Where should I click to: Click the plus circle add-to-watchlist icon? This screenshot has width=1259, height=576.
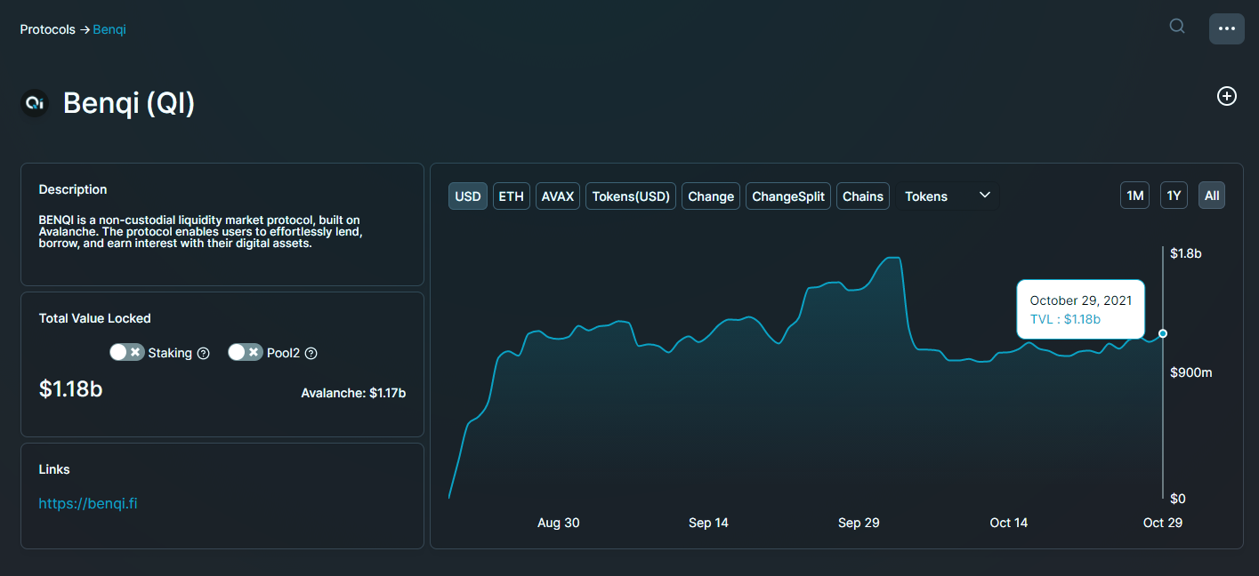[x=1227, y=96]
